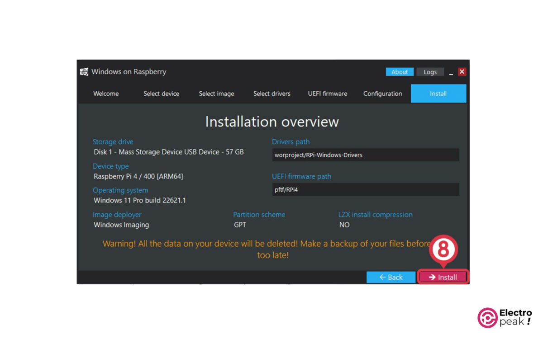Go to the Select device tab
Viewport: 543px width, 339px height.
coord(162,94)
